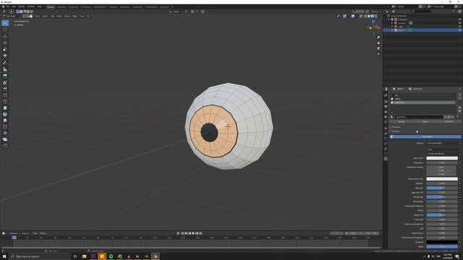Viewport: 463px width, 260px height.
Task: Open the Global transform orientation dropdown
Action: click(x=176, y=12)
